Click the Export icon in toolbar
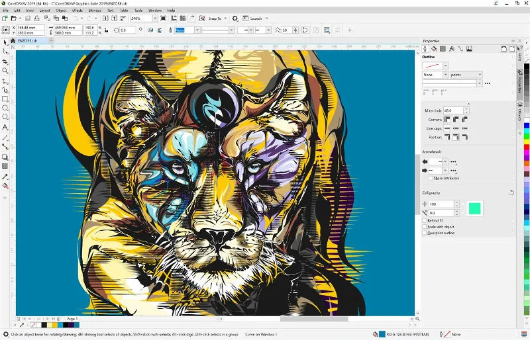530x340 pixels. (114, 19)
